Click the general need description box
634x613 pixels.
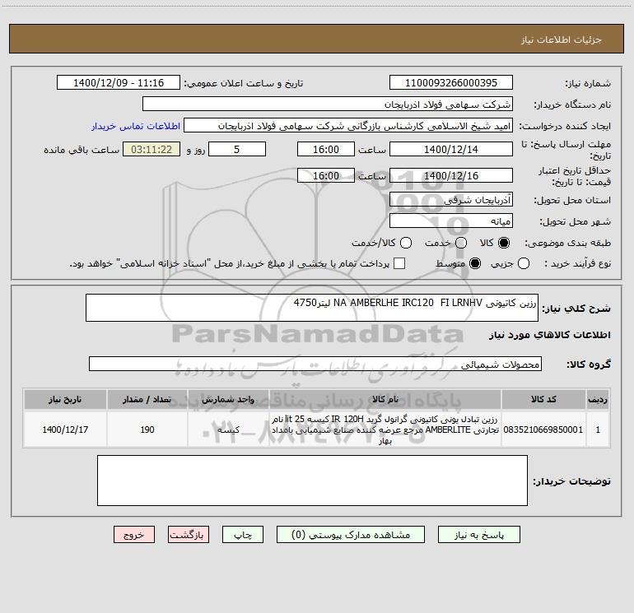[312, 308]
